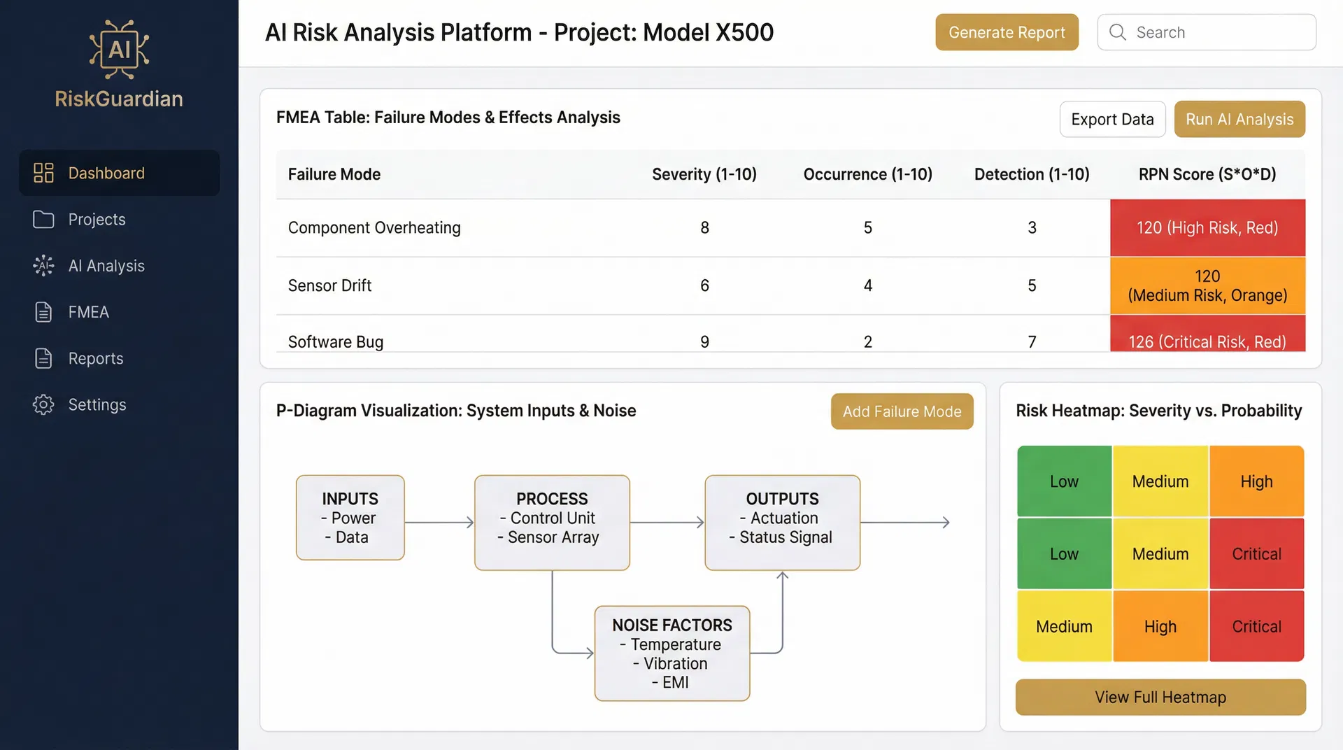Navigate to the Projects section
1343x750 pixels.
(97, 219)
